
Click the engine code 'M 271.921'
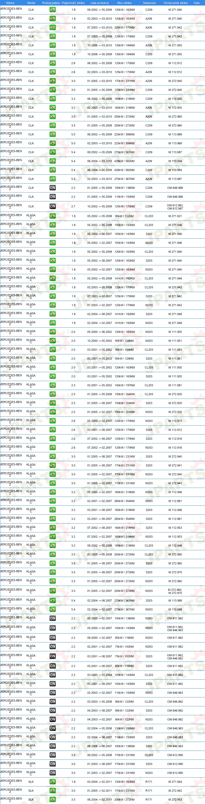175,216
